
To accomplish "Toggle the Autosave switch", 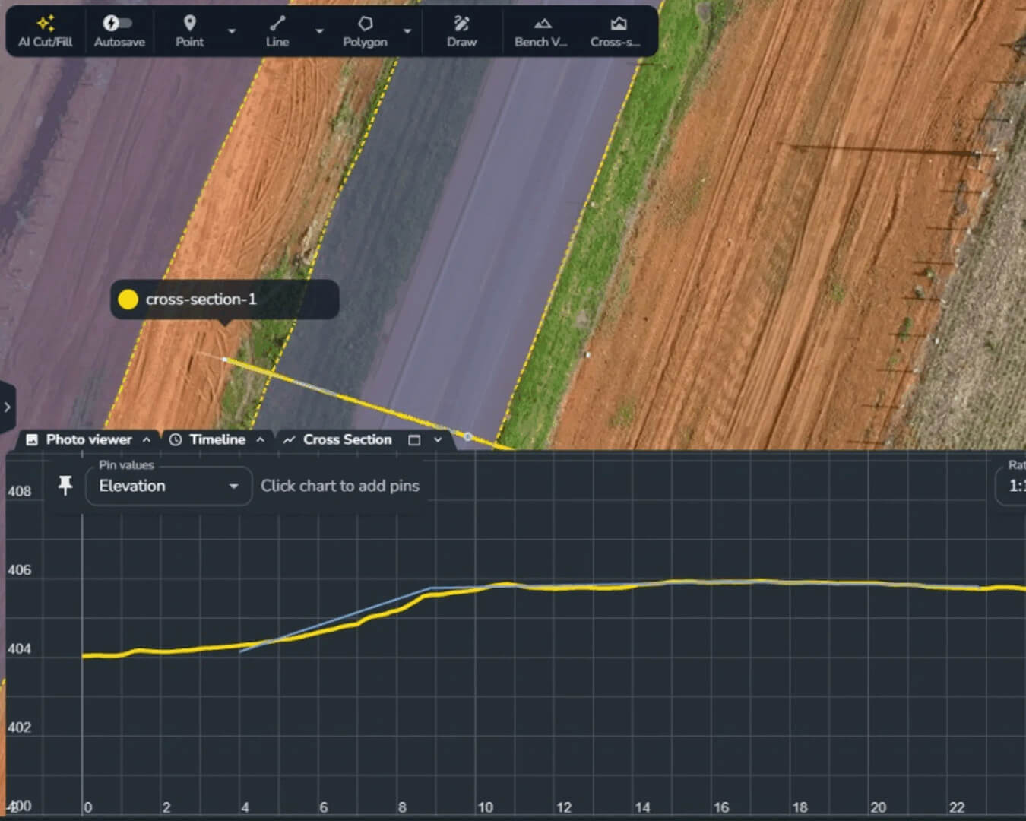I will 118,23.
